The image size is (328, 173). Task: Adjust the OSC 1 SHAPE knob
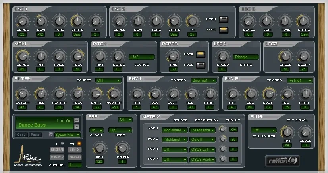[77, 21]
